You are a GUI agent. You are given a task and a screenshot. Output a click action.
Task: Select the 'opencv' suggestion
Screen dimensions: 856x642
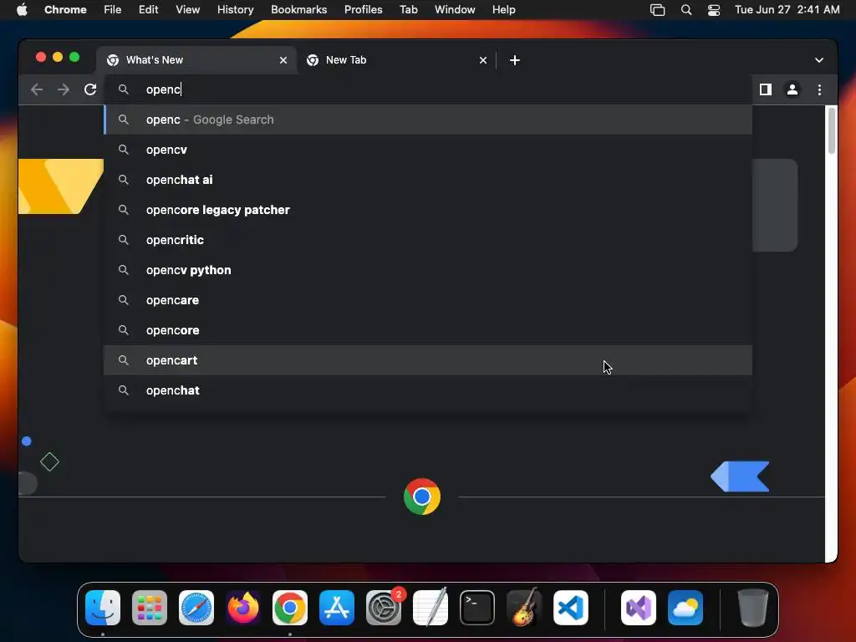point(428,150)
